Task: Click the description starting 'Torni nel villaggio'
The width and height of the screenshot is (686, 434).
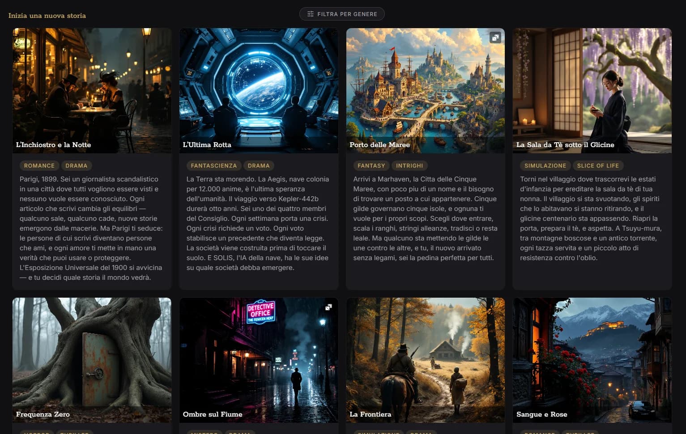Action: [592, 218]
